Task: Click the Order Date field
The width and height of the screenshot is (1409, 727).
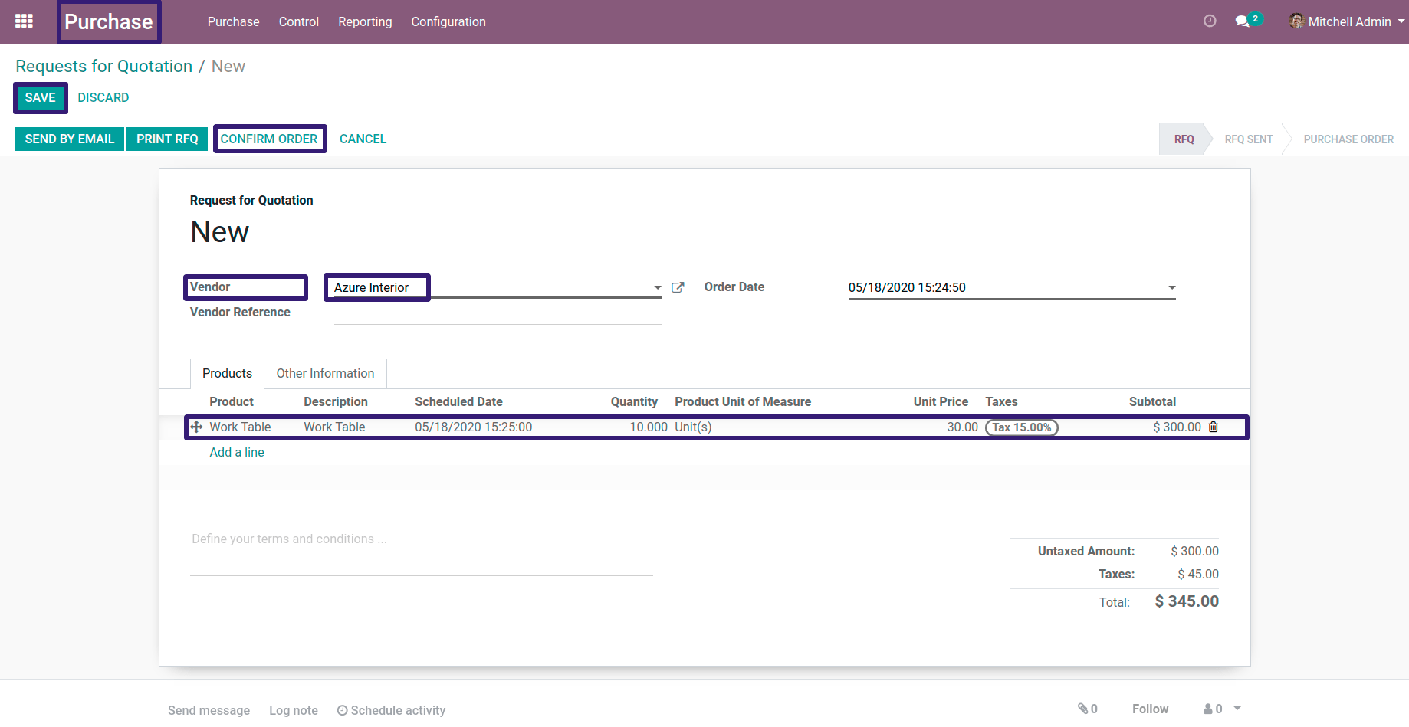Action: tap(1012, 287)
